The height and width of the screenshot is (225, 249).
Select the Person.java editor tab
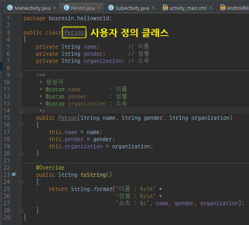(x=81, y=8)
